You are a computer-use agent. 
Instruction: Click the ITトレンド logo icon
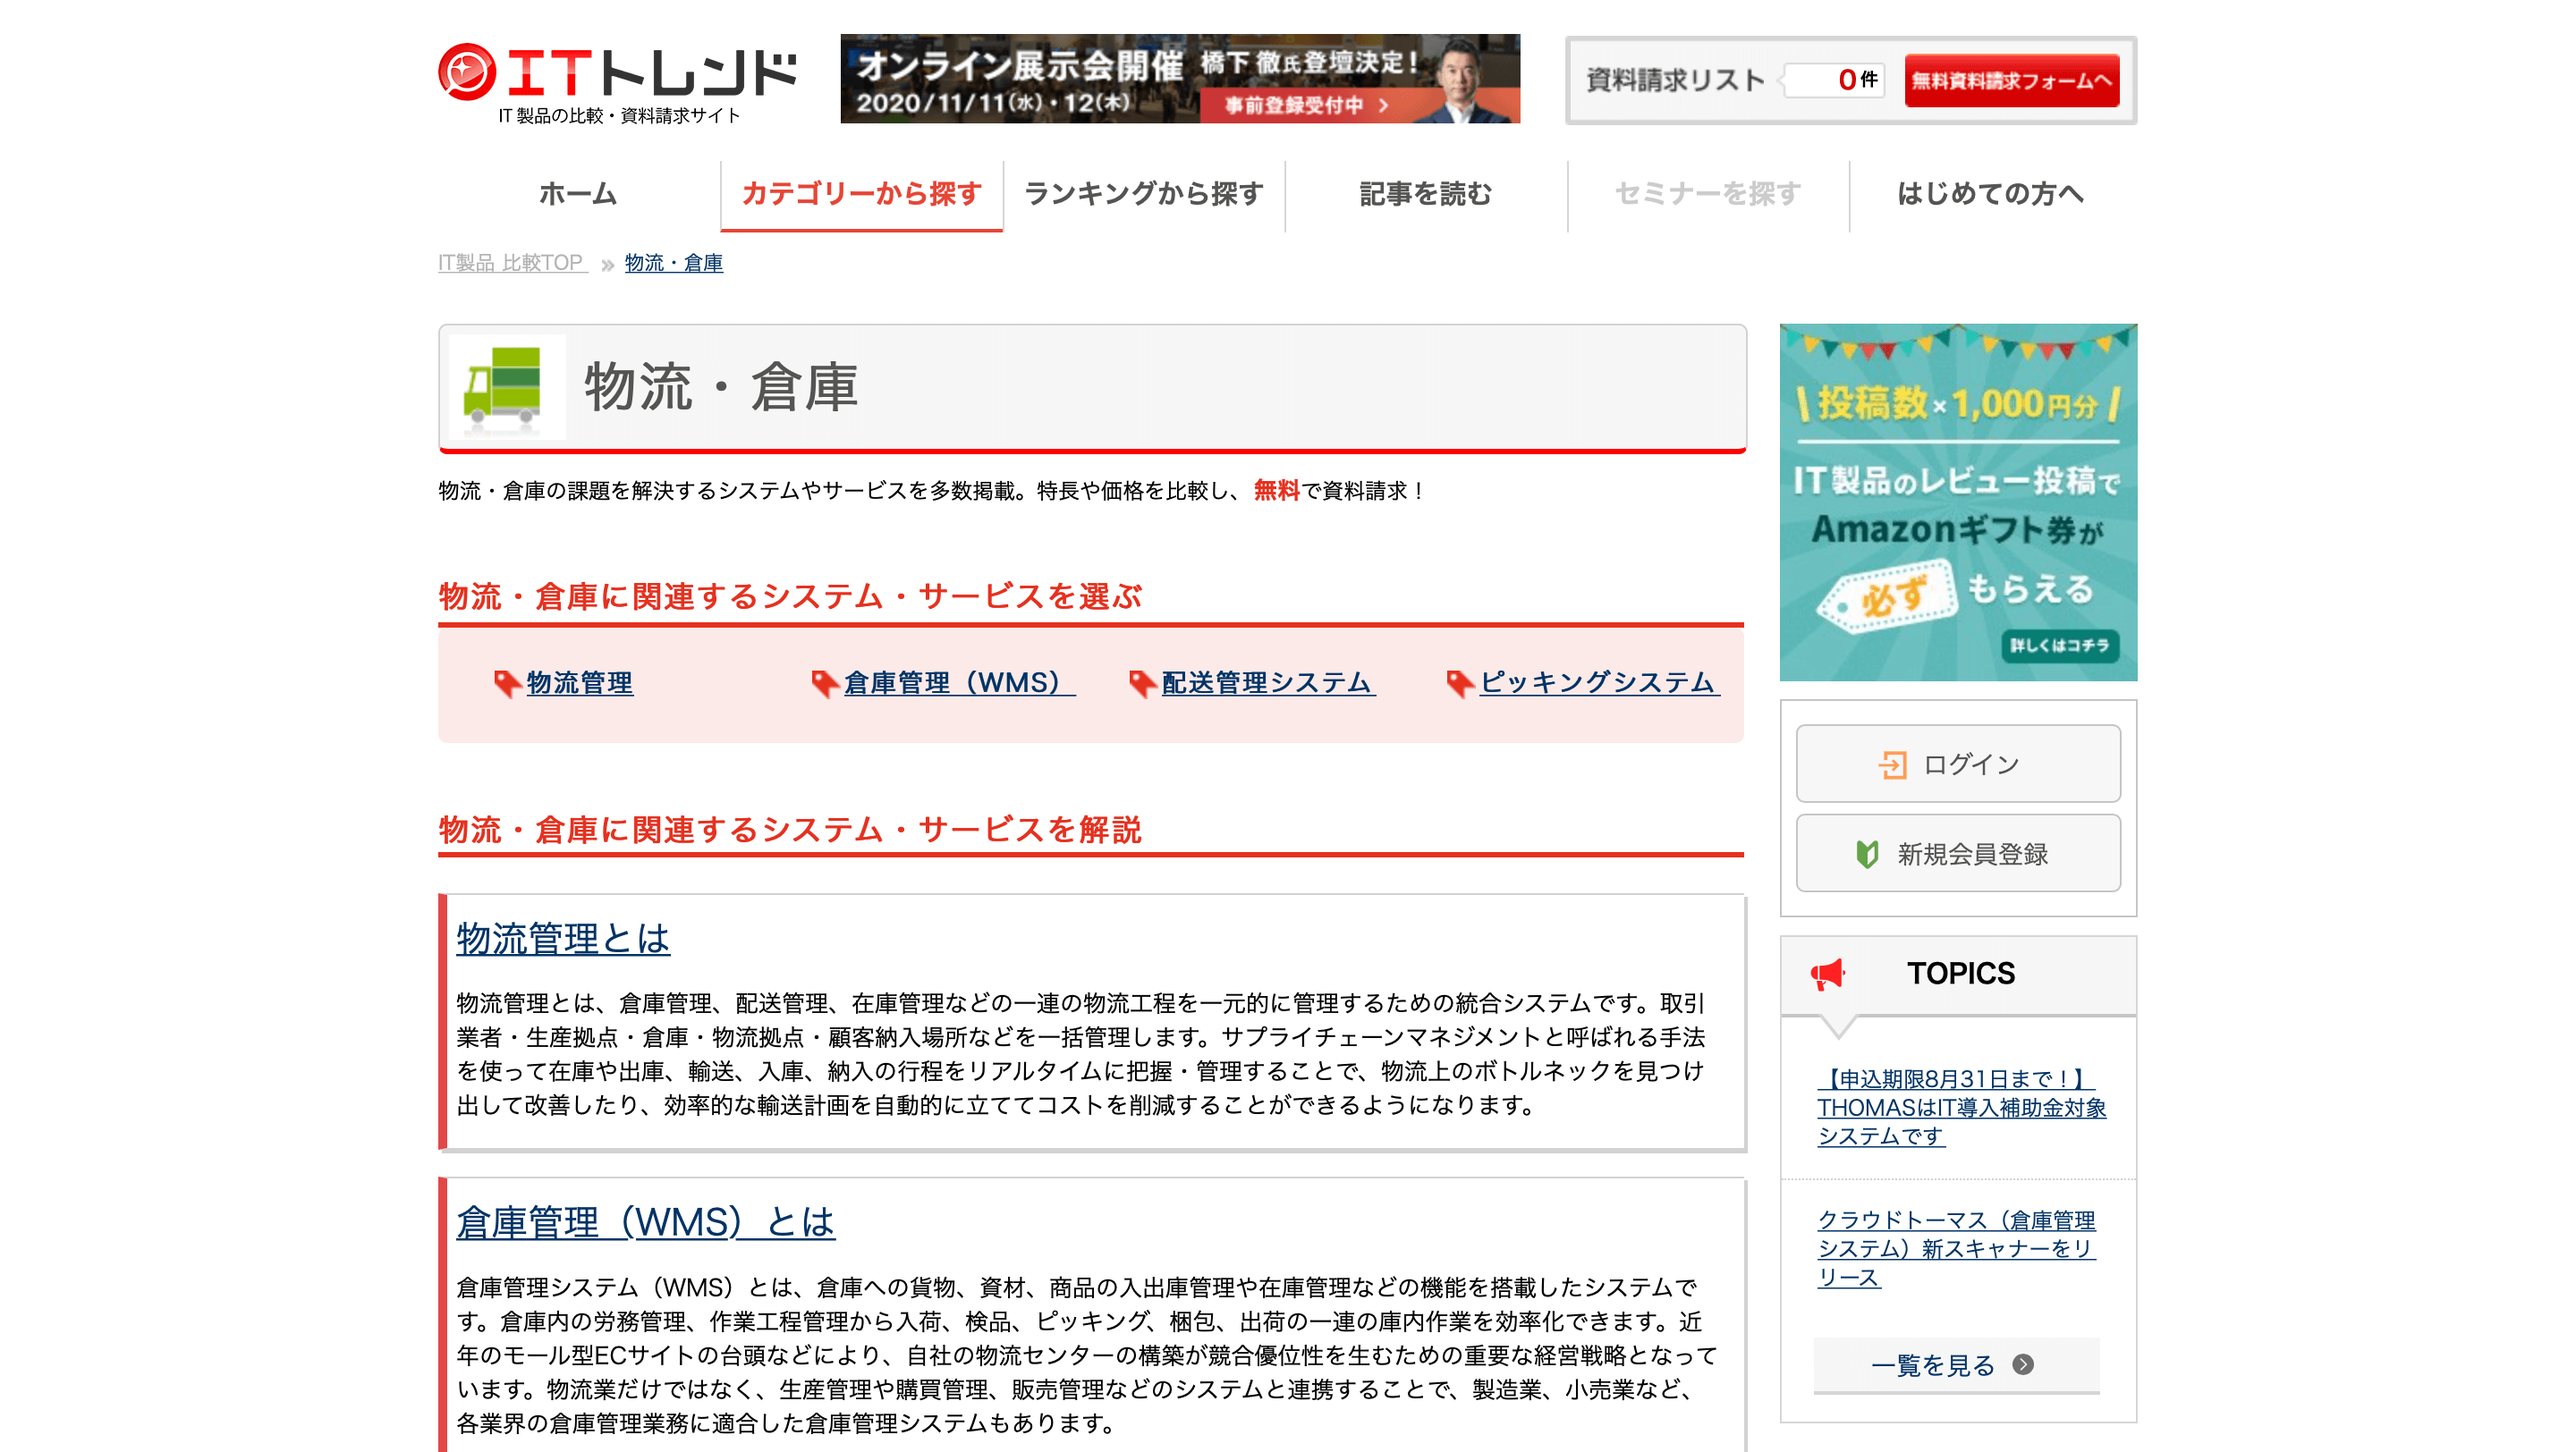(x=466, y=73)
